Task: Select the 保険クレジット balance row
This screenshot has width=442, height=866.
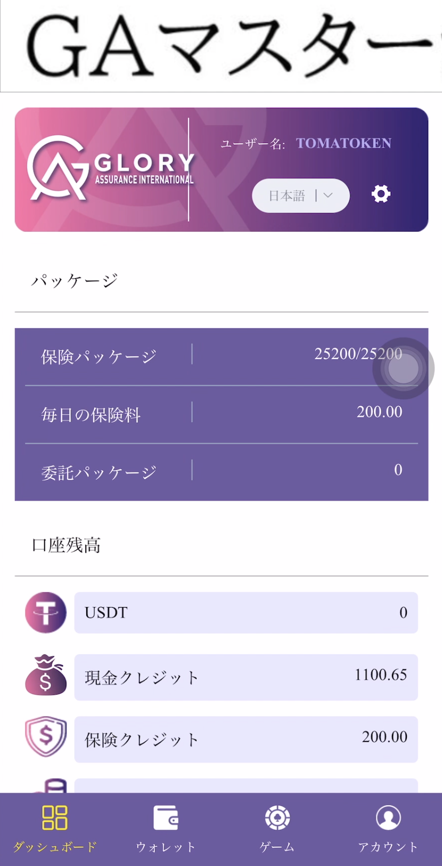Action: pos(245,739)
